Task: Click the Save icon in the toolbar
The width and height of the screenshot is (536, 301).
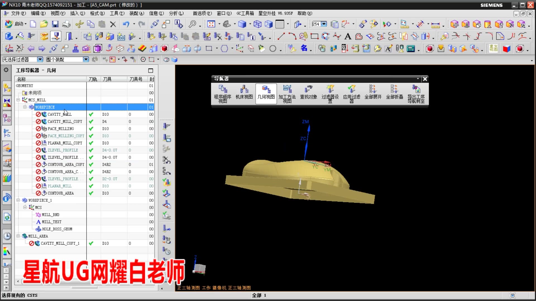Action: 55,24
